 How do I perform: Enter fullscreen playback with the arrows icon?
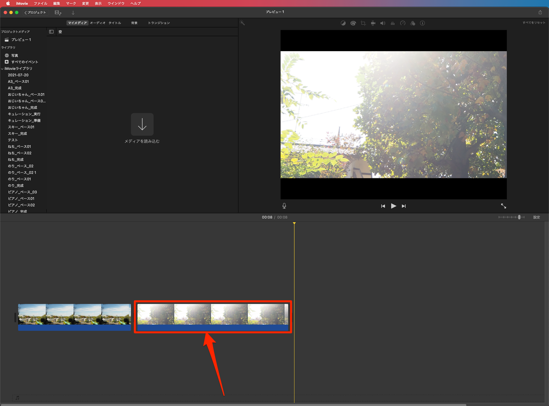[x=504, y=206]
